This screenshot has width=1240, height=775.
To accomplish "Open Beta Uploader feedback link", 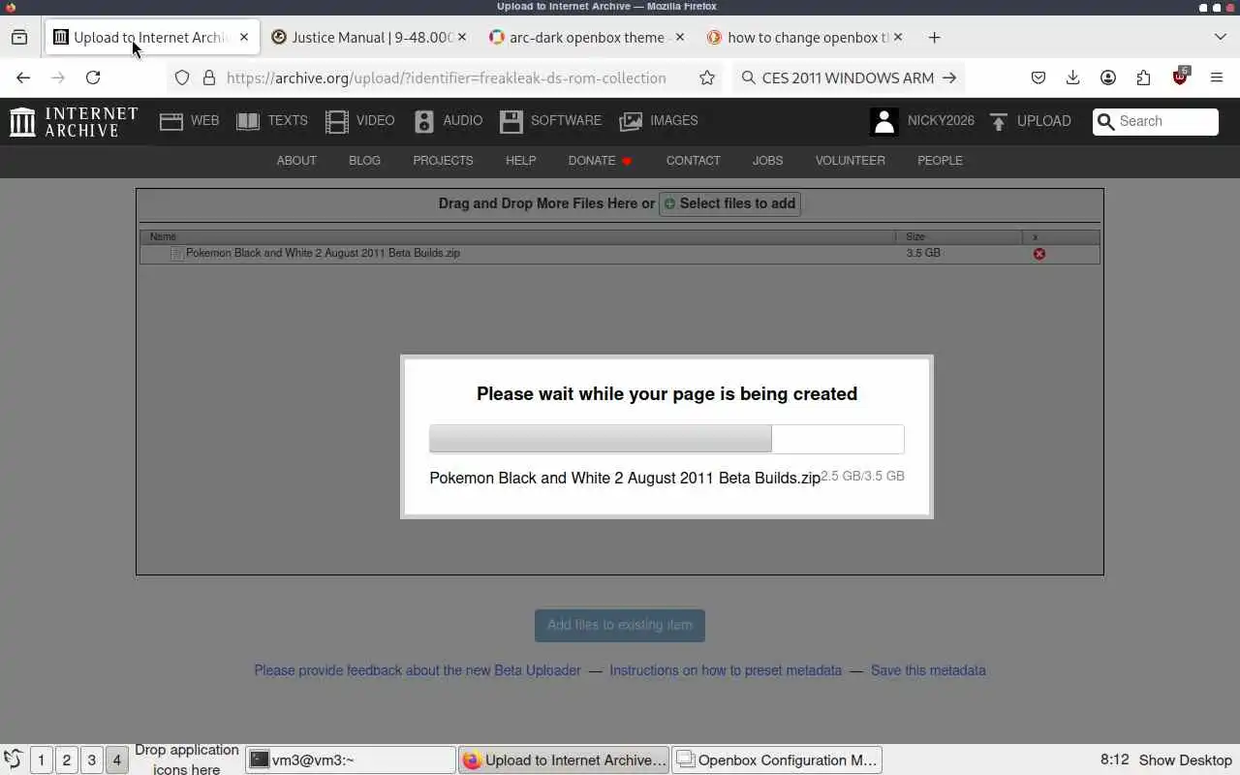I will (418, 670).
